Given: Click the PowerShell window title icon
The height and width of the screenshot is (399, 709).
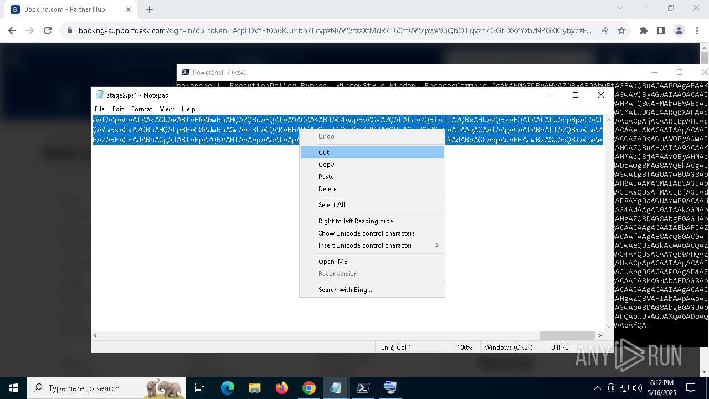Looking at the screenshot, I should click(x=184, y=73).
